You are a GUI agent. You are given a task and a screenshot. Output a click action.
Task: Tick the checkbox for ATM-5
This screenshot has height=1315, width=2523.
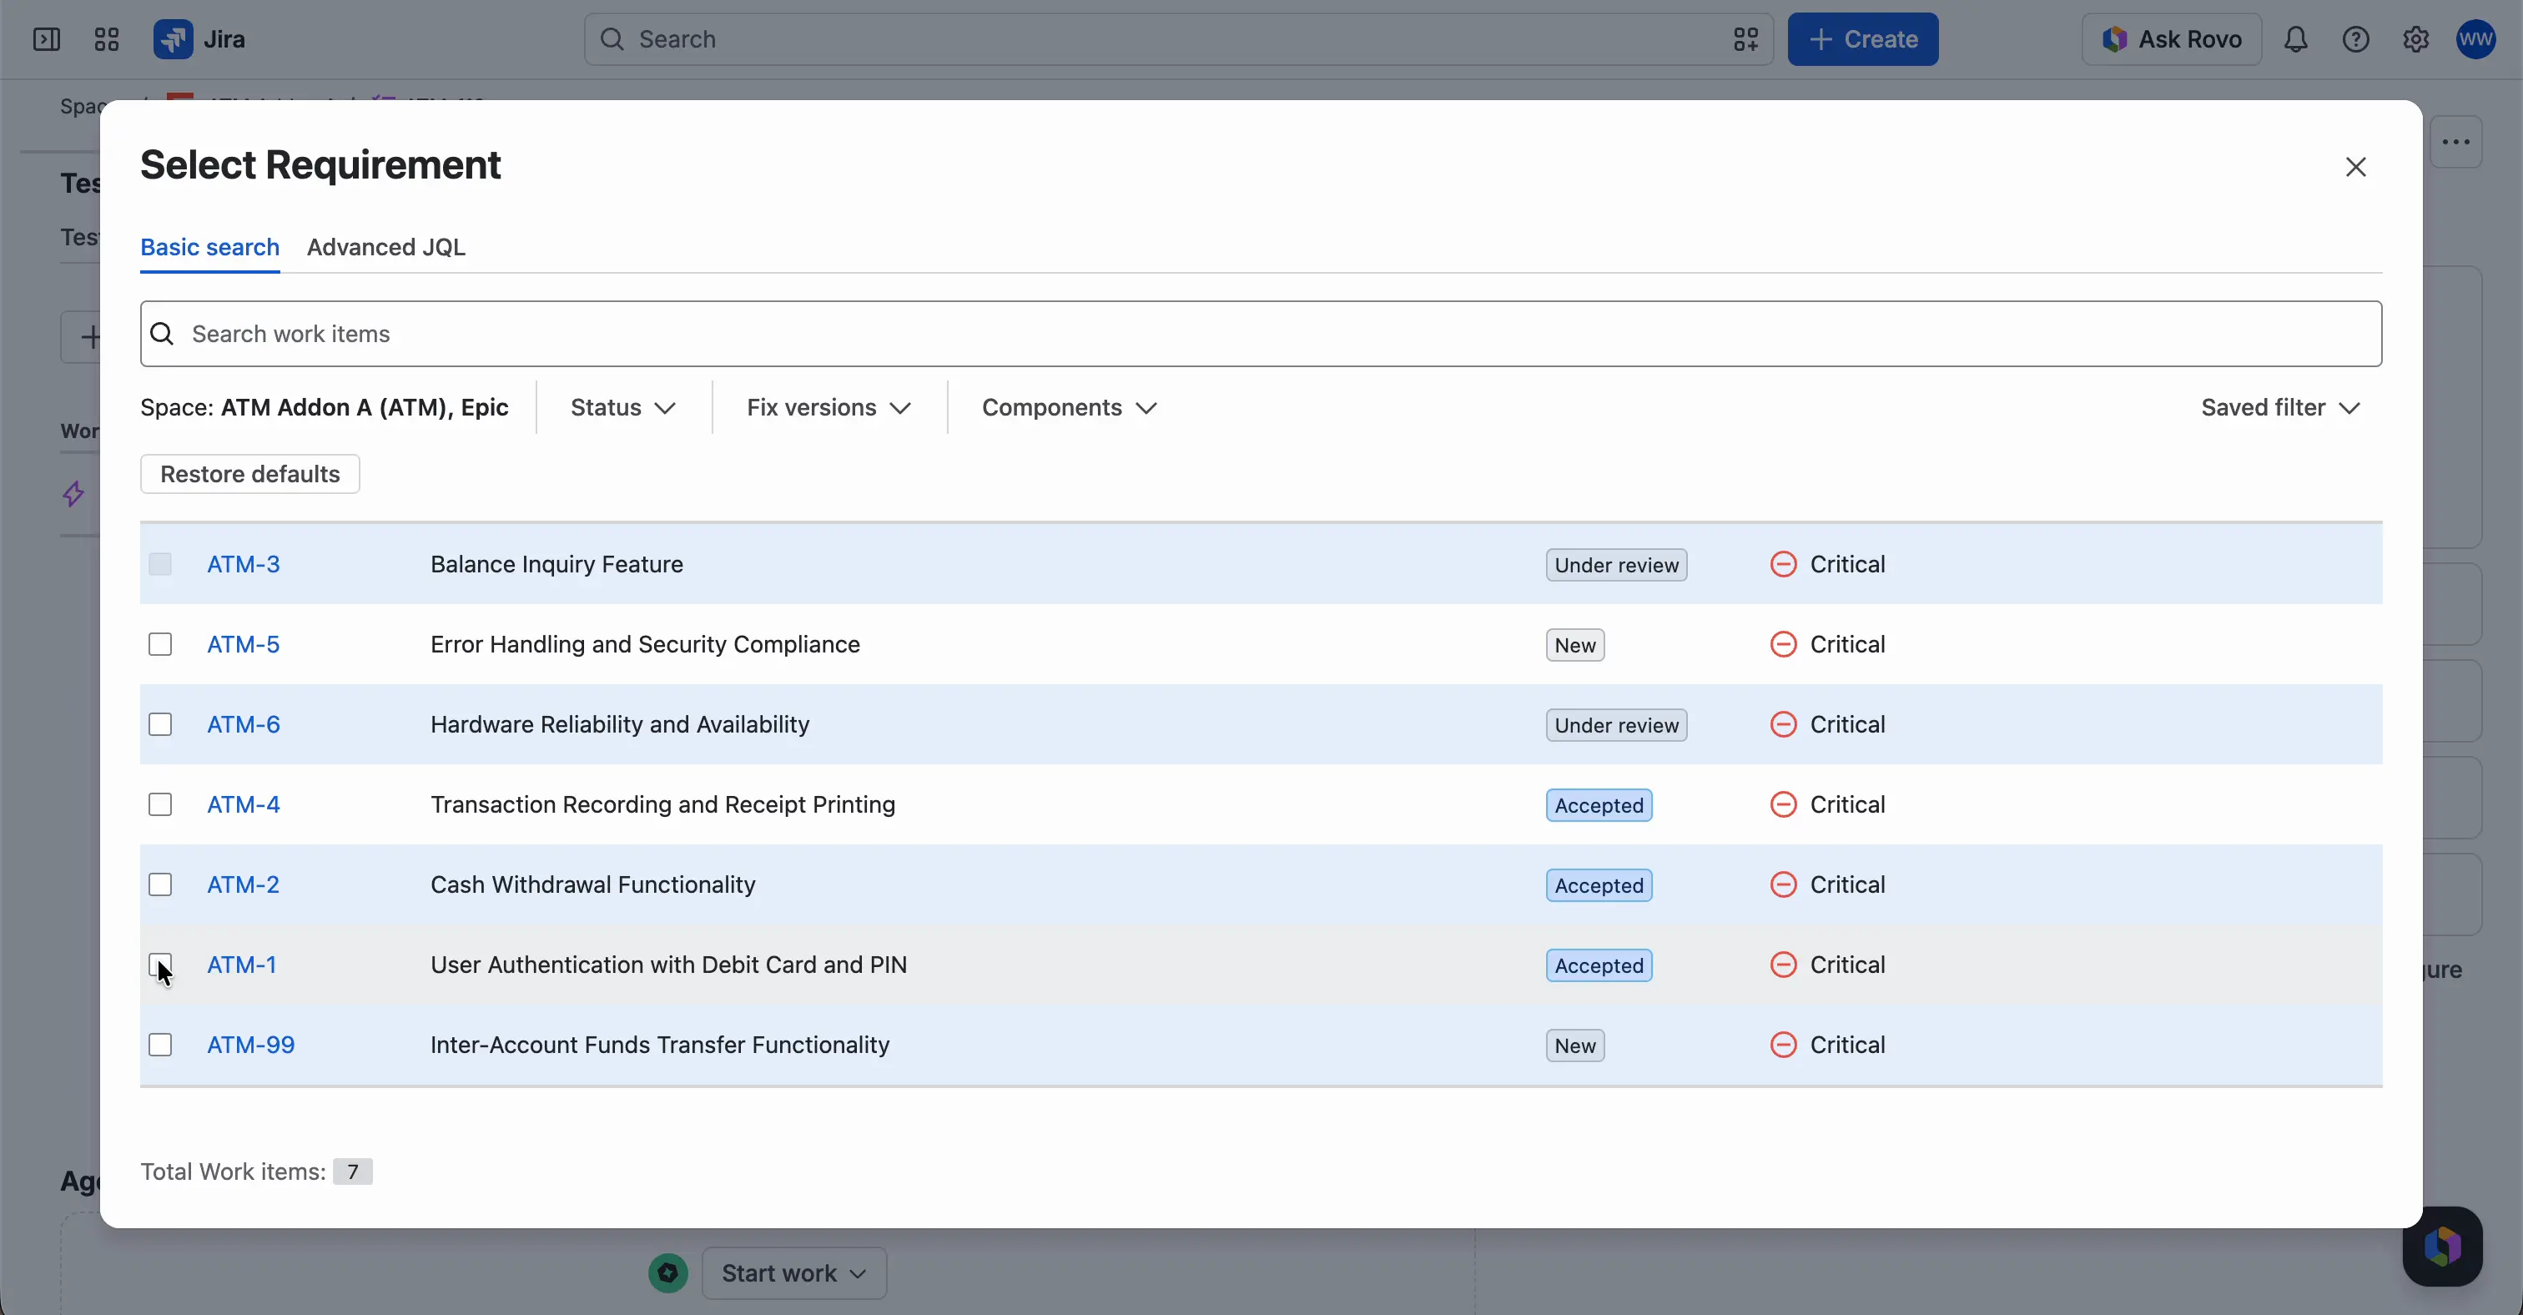point(159,644)
